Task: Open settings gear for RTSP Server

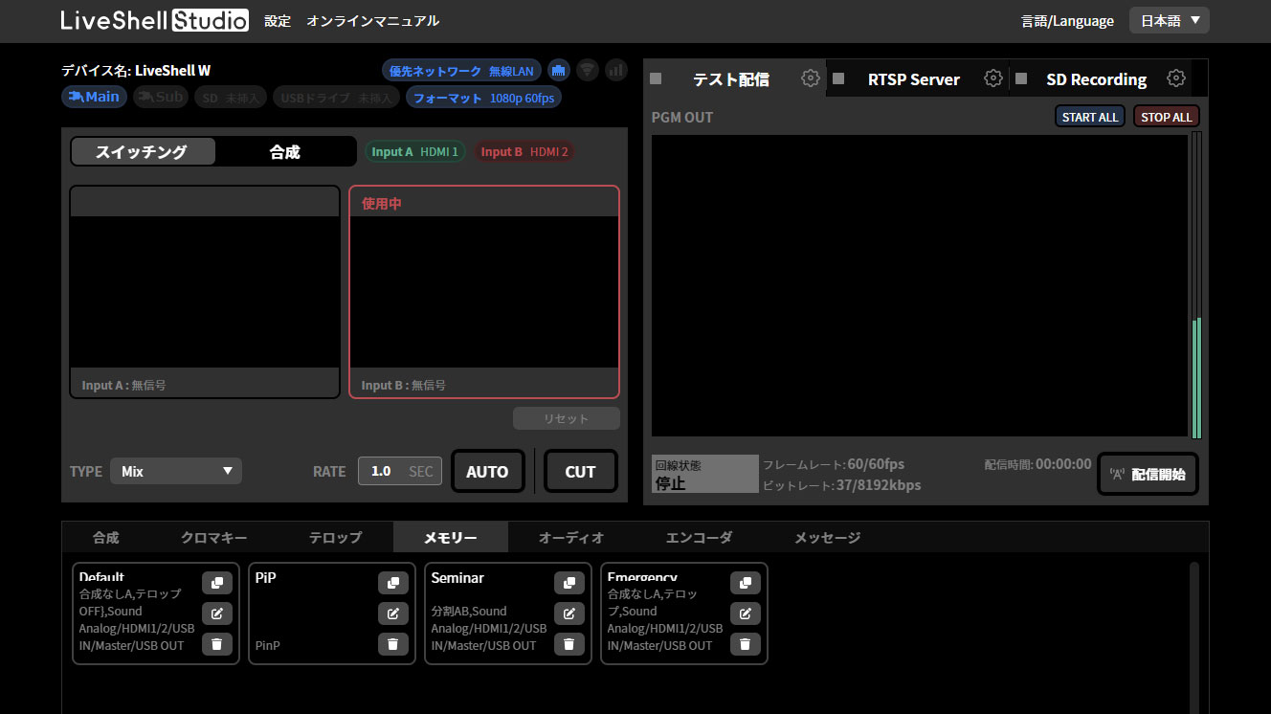Action: pyautogui.click(x=993, y=78)
